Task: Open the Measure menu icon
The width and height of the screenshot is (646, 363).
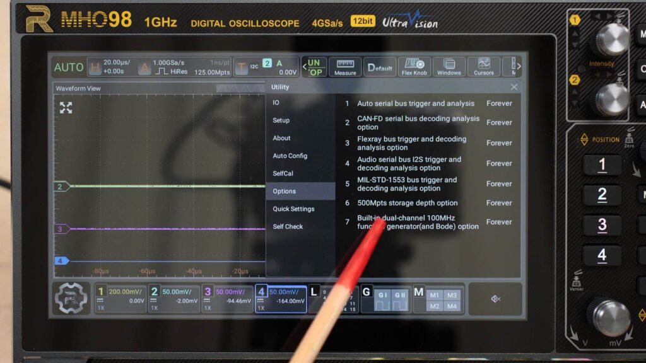Action: (345, 67)
